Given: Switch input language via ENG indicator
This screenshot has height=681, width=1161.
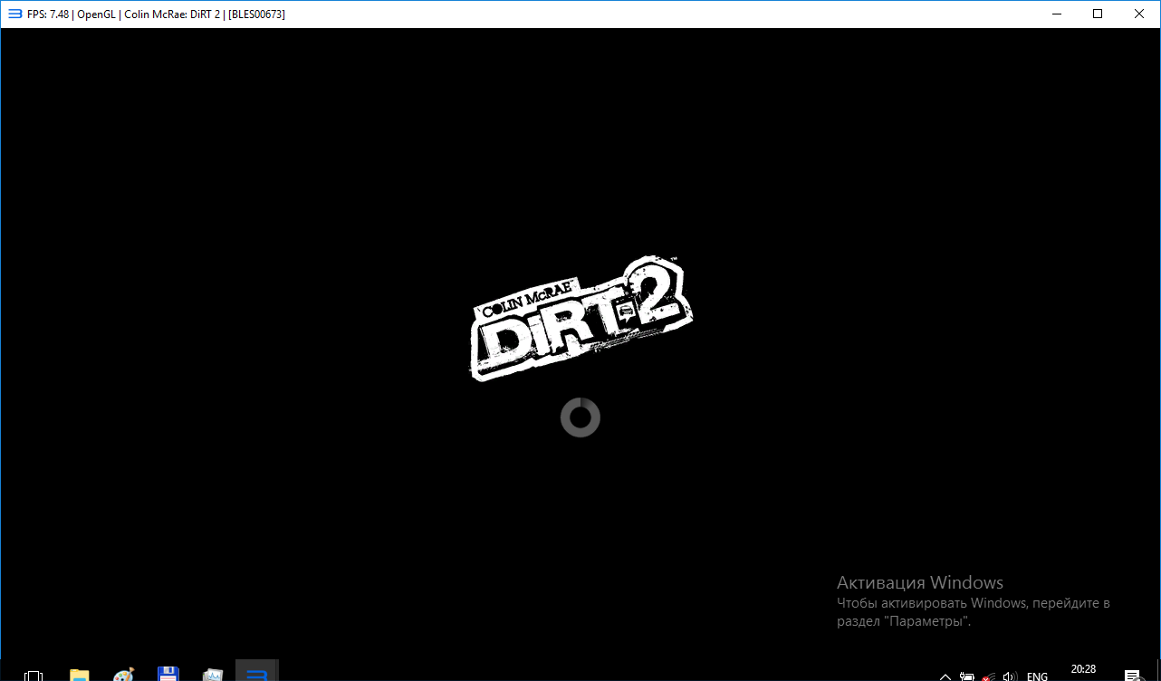Looking at the screenshot, I should pos(1037,676).
